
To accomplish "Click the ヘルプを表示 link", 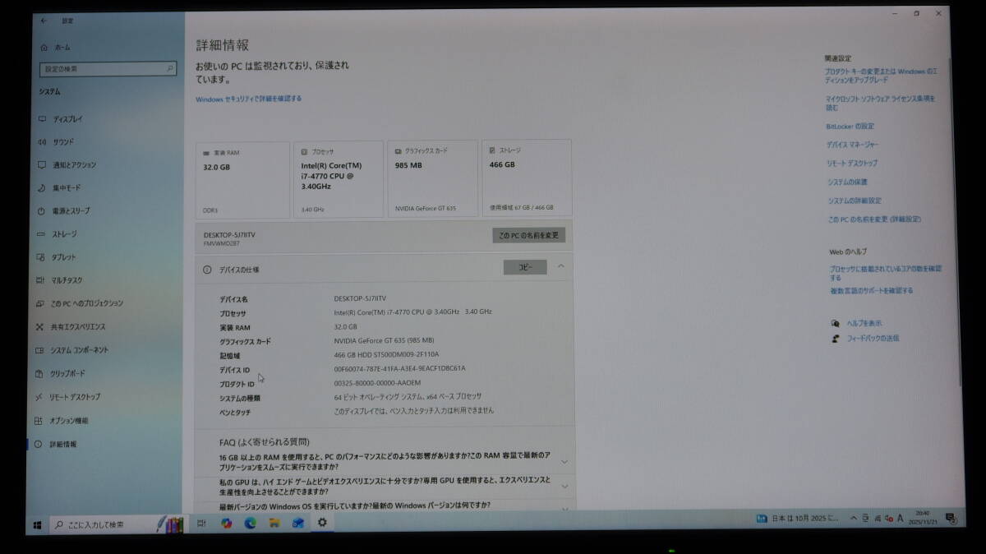I will pyautogui.click(x=864, y=323).
